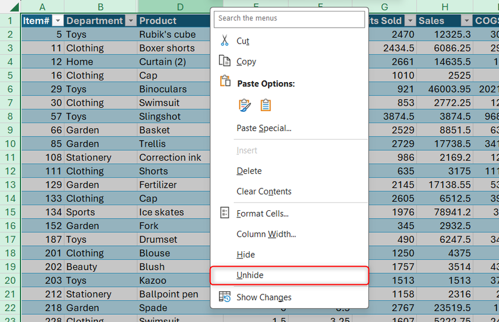Click Sales value 78941.2
Screen dimensions: 499x322
pyautogui.click(x=445, y=212)
